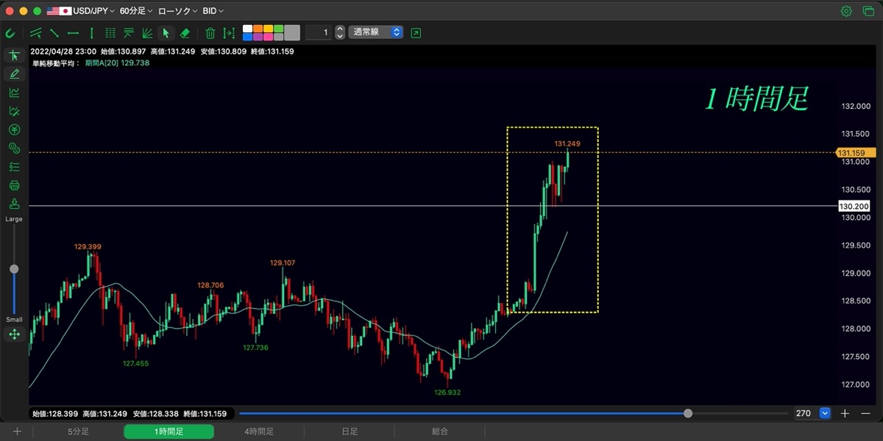The image size is (883, 441).
Task: Click the line width stepper arrows
Action: click(339, 33)
